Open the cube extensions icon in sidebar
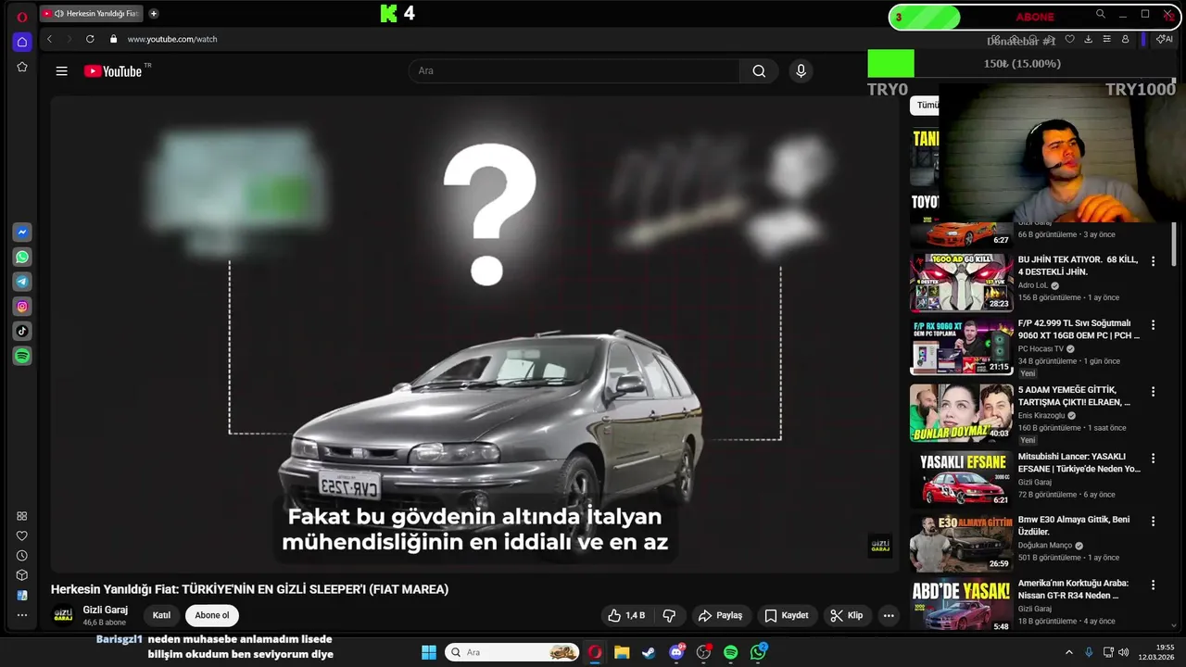The image size is (1186, 667). click(22, 575)
